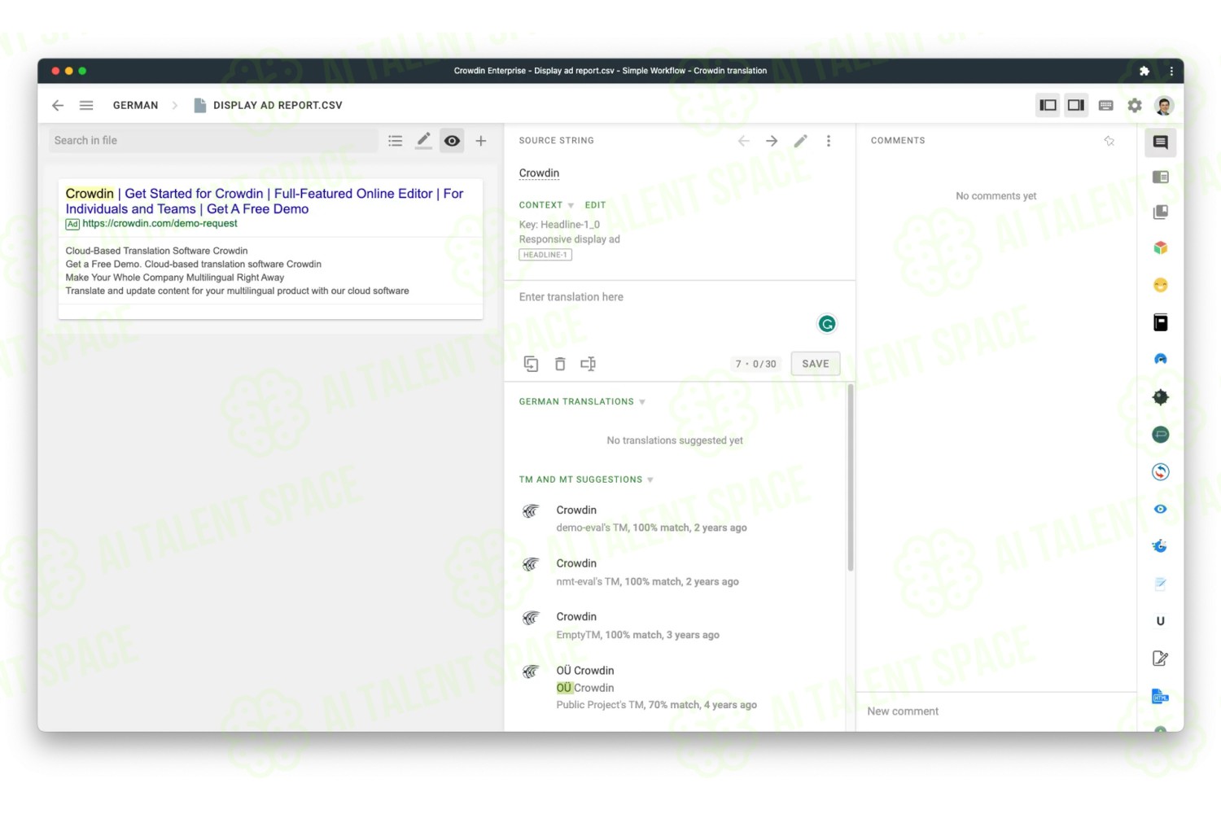This screenshot has height=814, width=1221.
Task: Open source string more options menu
Action: [x=829, y=141]
